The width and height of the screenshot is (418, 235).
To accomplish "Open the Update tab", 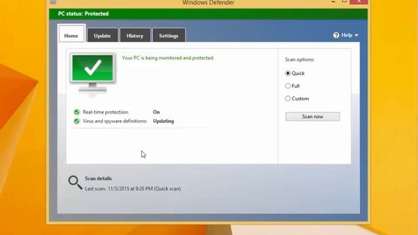I will tap(103, 35).
